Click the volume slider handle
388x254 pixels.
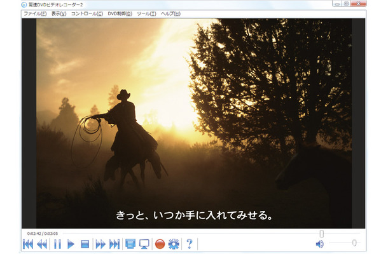point(354,243)
